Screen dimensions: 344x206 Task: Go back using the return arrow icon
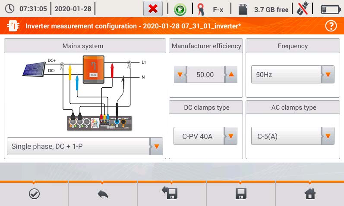coord(103,194)
